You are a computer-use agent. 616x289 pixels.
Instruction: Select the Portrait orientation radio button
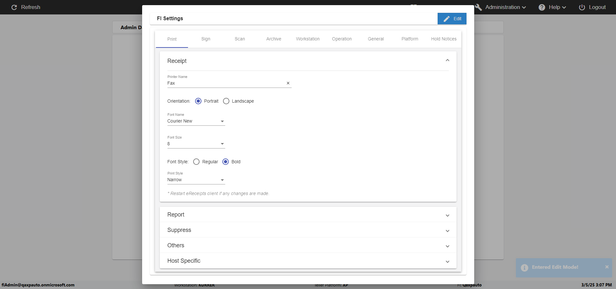tap(198, 101)
